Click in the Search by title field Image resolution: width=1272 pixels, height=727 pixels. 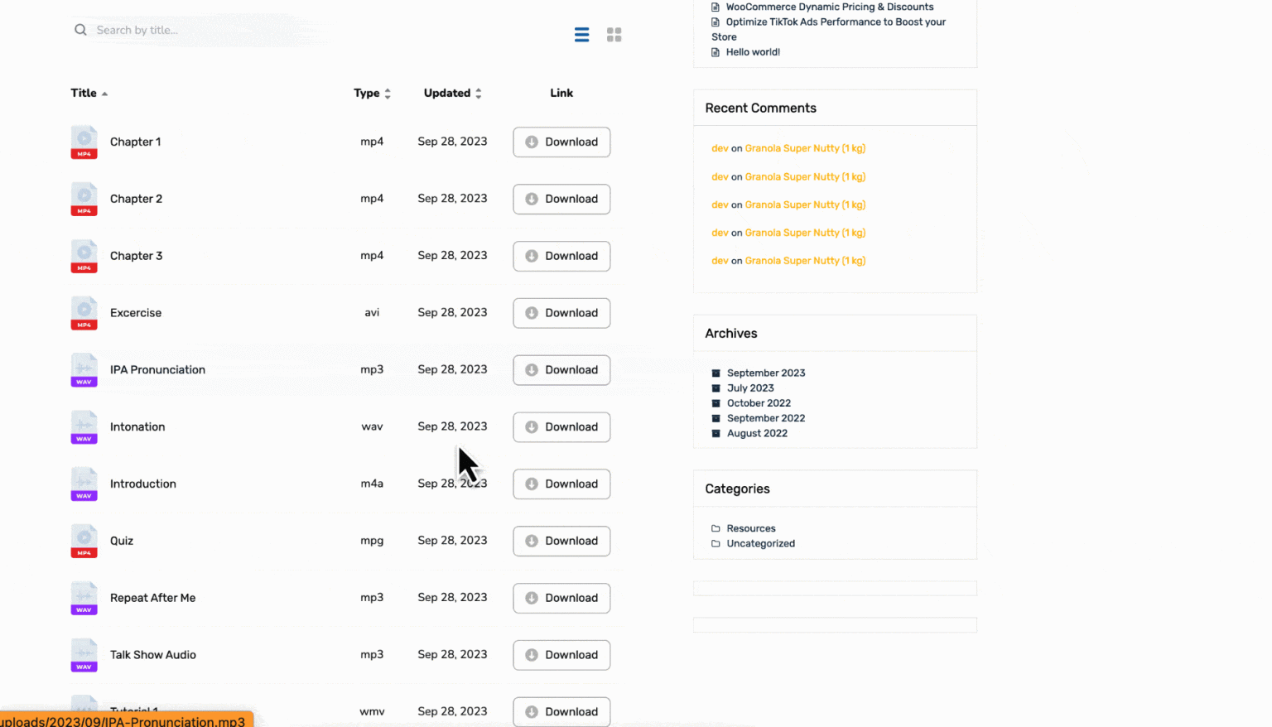click(x=199, y=30)
